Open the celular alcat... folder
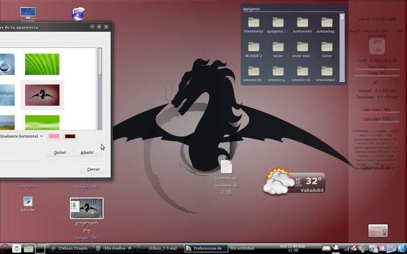The image size is (407, 254). click(302, 49)
